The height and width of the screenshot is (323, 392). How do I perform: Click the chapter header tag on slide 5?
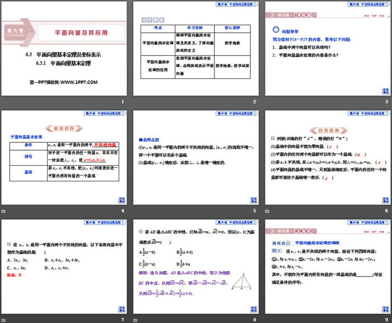click(x=237, y=113)
